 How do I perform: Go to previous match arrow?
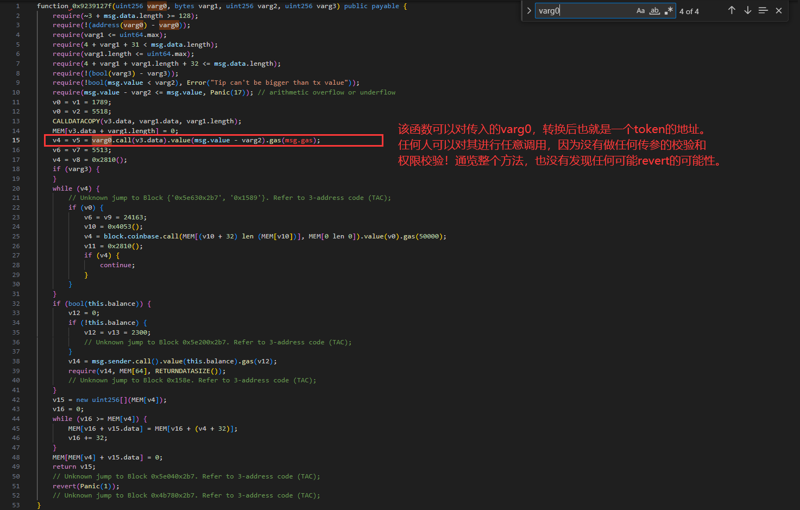click(732, 10)
